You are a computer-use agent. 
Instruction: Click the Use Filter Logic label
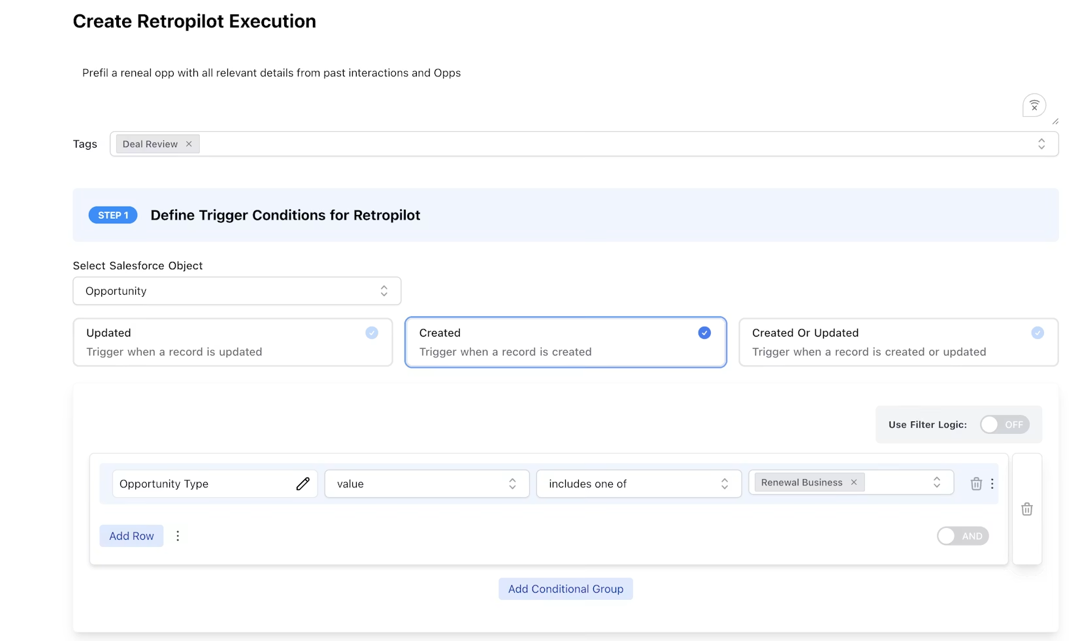coord(928,425)
